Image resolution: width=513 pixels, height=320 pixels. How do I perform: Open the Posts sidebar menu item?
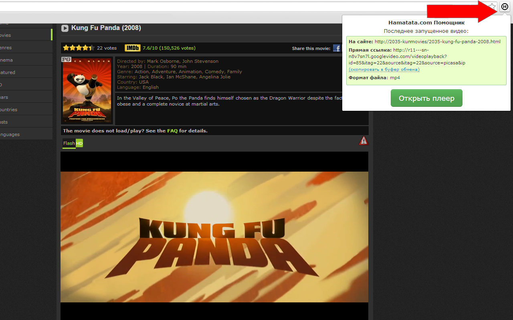pos(26,122)
